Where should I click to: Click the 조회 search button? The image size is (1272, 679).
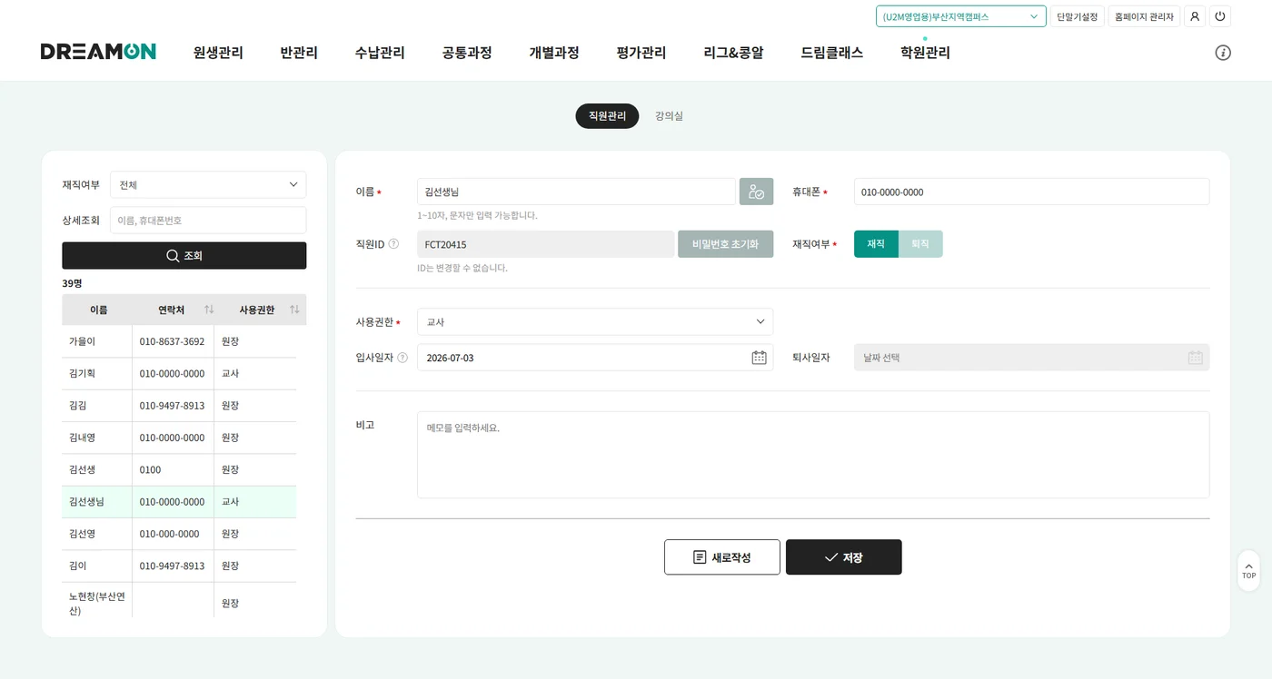[184, 256]
